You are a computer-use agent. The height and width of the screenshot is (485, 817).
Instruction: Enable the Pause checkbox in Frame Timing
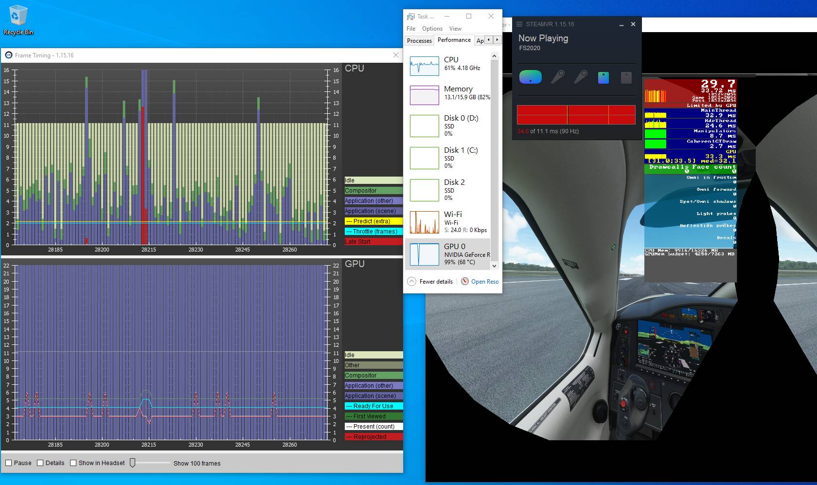click(8, 463)
